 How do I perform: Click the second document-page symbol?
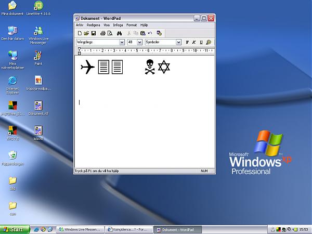[117, 67]
